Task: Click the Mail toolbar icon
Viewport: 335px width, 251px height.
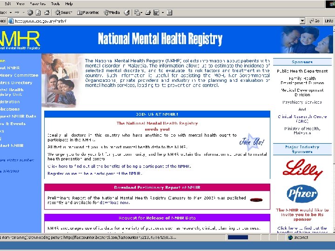Action: (137, 13)
